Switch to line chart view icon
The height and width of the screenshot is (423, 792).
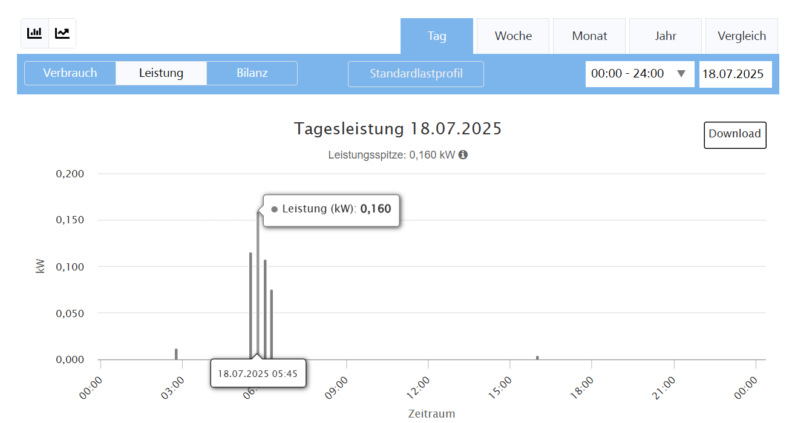(x=62, y=33)
